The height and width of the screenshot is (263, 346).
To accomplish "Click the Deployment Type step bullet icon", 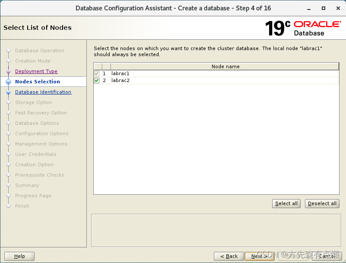I will (x=8, y=72).
